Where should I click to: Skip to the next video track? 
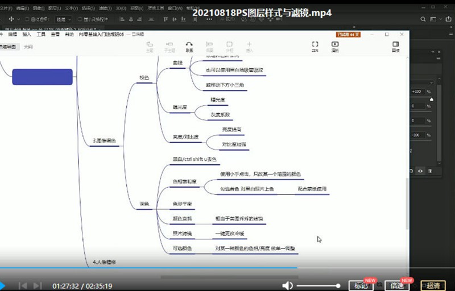38,286
